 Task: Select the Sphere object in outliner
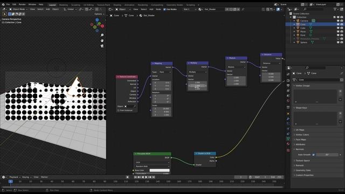pos(303,43)
